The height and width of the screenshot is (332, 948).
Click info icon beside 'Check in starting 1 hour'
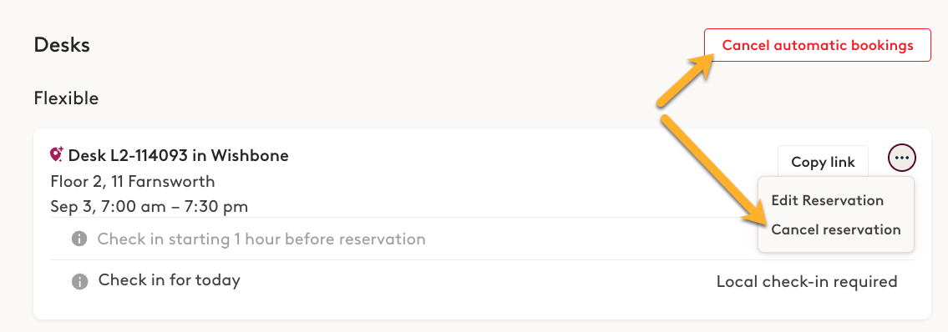79,239
